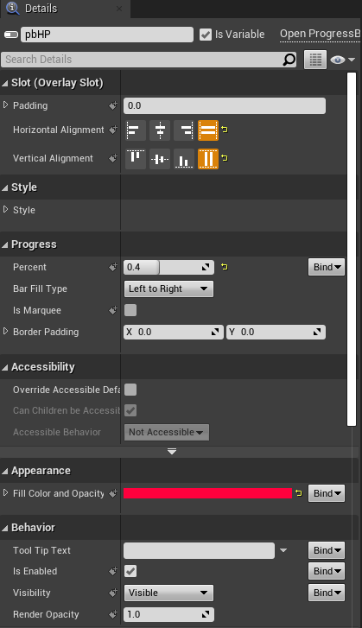The width and height of the screenshot is (362, 628).
Task: Enable the Is Marquee checkbox
Action: (x=130, y=310)
